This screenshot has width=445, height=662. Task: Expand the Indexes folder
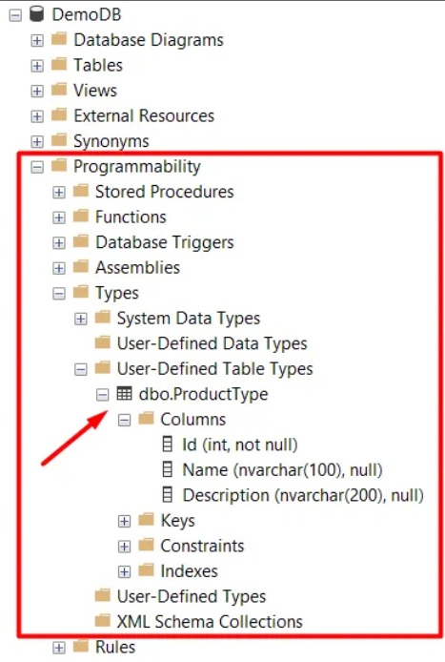point(124,572)
